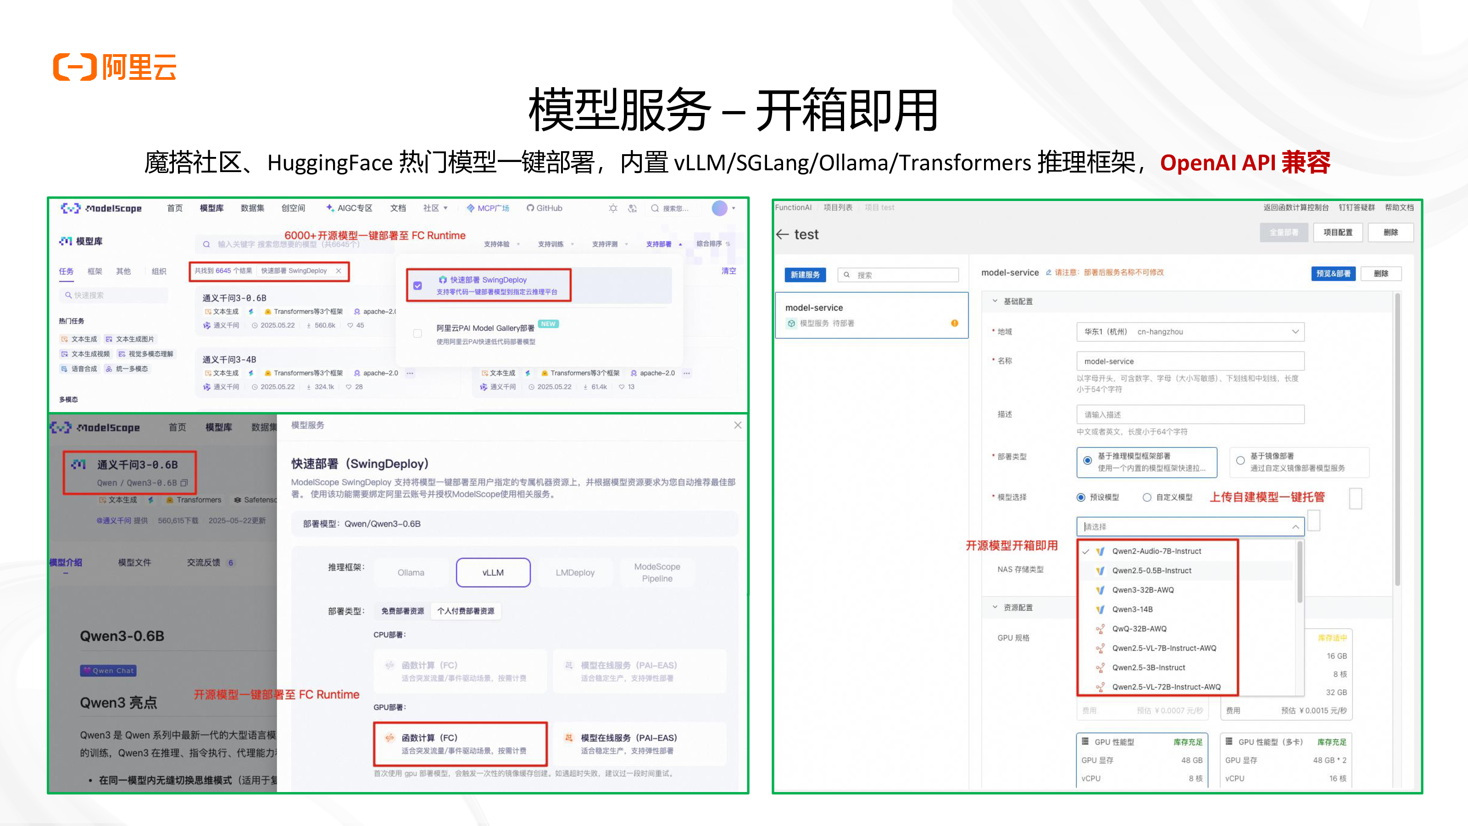Click the search magnifier in the service search box

(x=847, y=275)
